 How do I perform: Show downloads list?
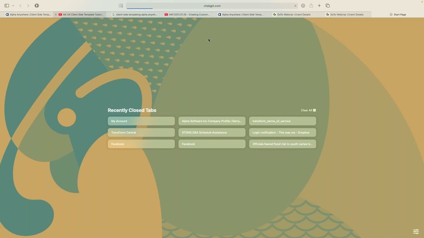303,6
